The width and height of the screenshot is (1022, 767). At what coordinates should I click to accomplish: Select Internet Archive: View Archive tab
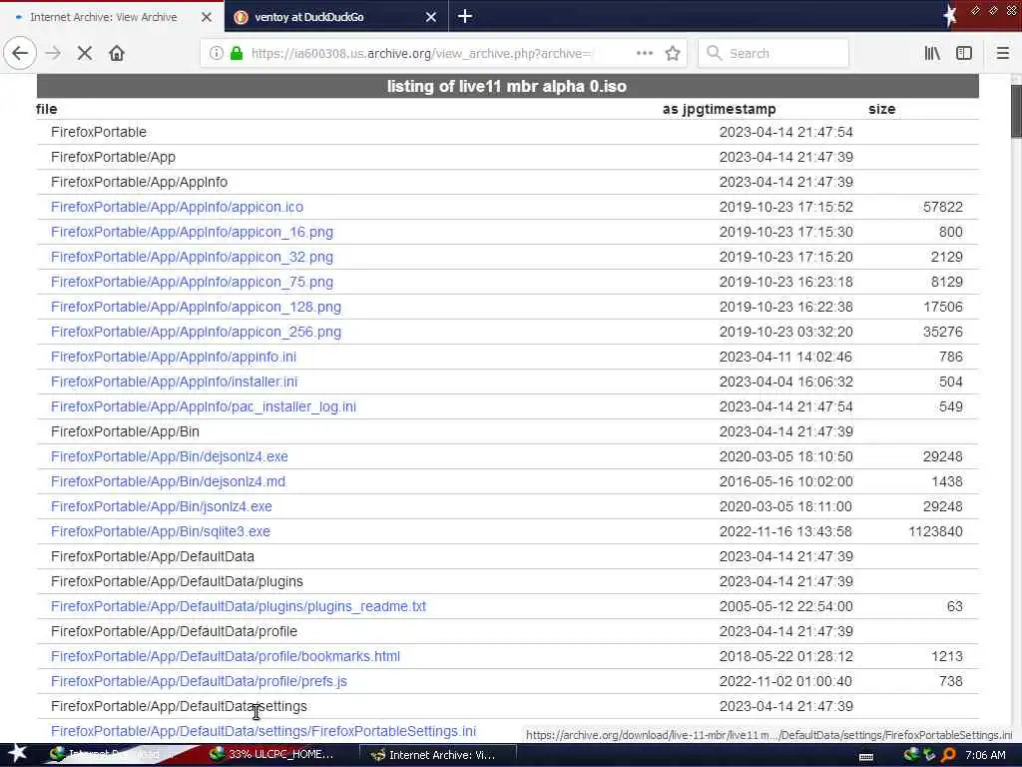tap(112, 17)
